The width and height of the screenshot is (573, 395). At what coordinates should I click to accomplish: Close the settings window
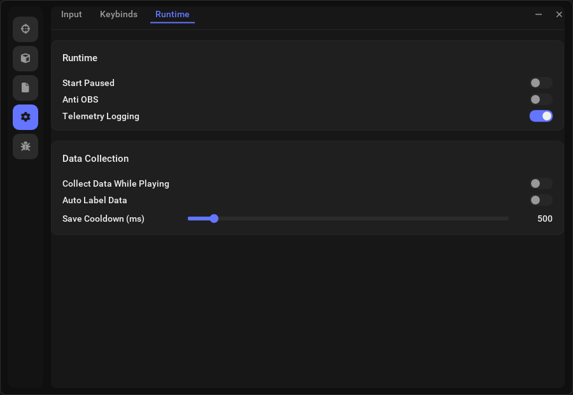tap(559, 14)
